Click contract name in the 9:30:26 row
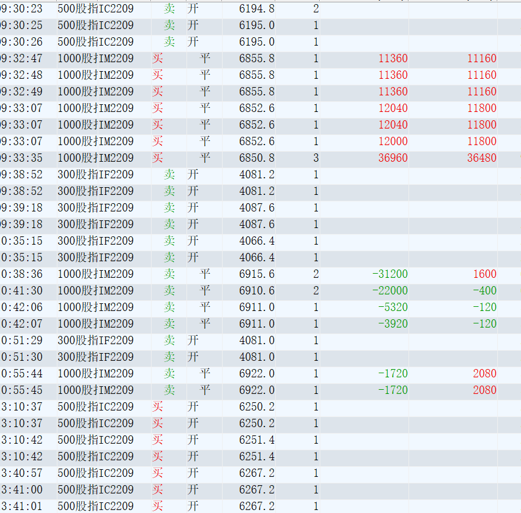Screen dimensions: 521x513 pyautogui.click(x=96, y=42)
